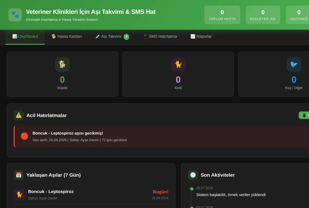Select the Köpek count card
This screenshot has width=309, height=208.
click(62, 74)
